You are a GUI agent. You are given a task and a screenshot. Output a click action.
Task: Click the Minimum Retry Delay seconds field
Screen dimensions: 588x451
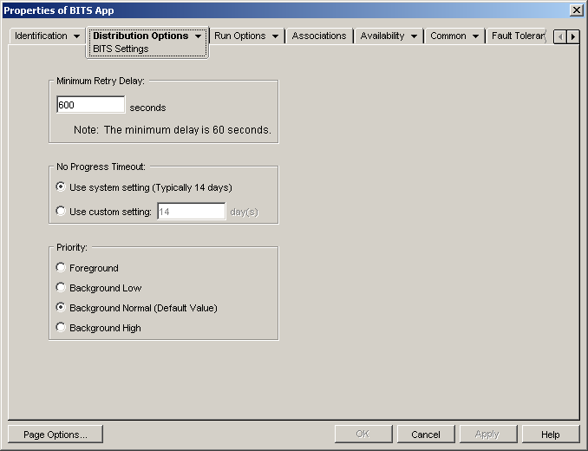(x=91, y=105)
